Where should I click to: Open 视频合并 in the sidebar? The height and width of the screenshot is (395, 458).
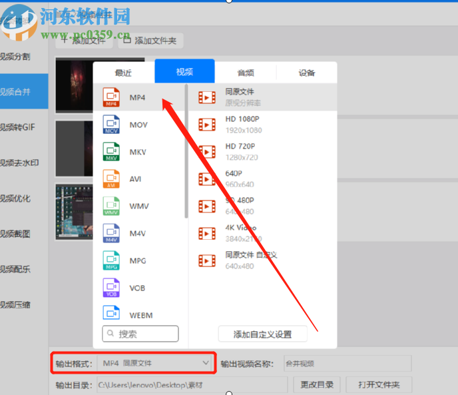(x=24, y=91)
